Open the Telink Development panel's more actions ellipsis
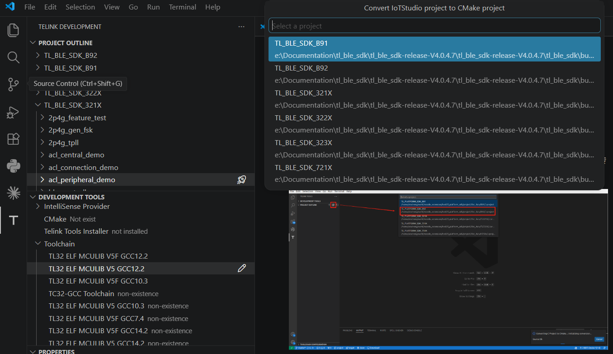 (x=241, y=27)
